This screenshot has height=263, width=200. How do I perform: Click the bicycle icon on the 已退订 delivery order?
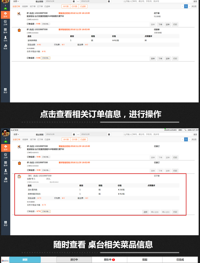(19, 147)
